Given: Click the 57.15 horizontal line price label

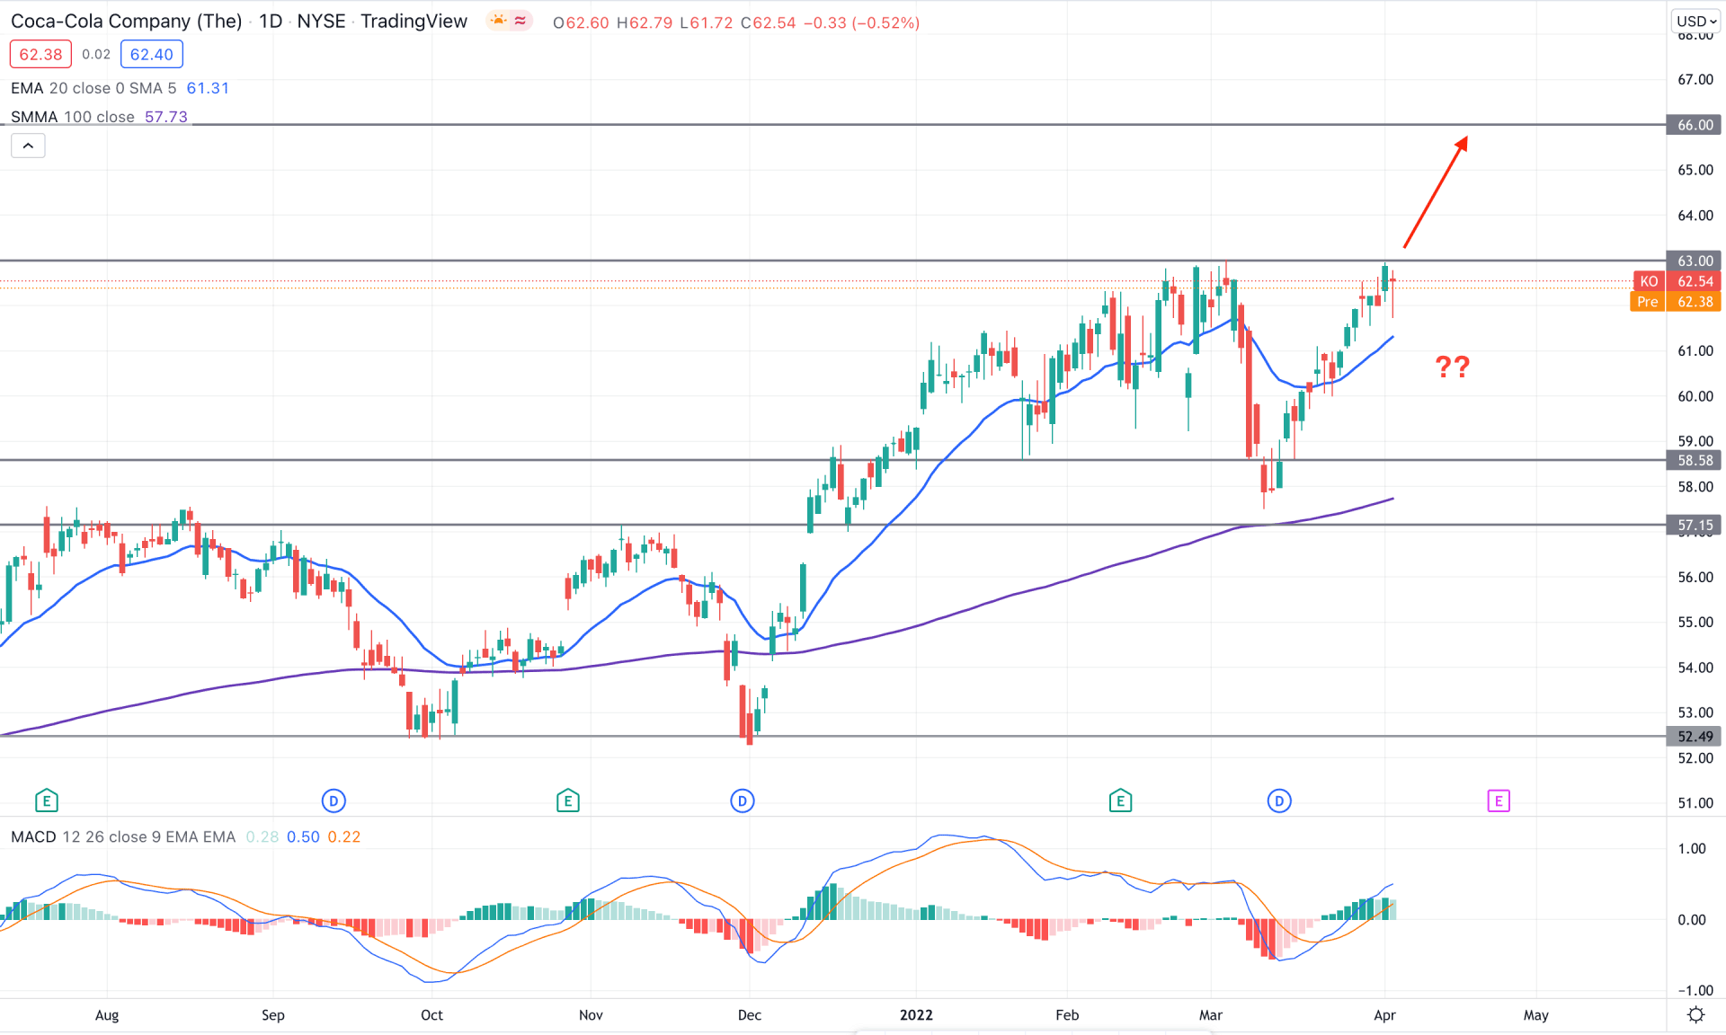Looking at the screenshot, I should (x=1695, y=525).
